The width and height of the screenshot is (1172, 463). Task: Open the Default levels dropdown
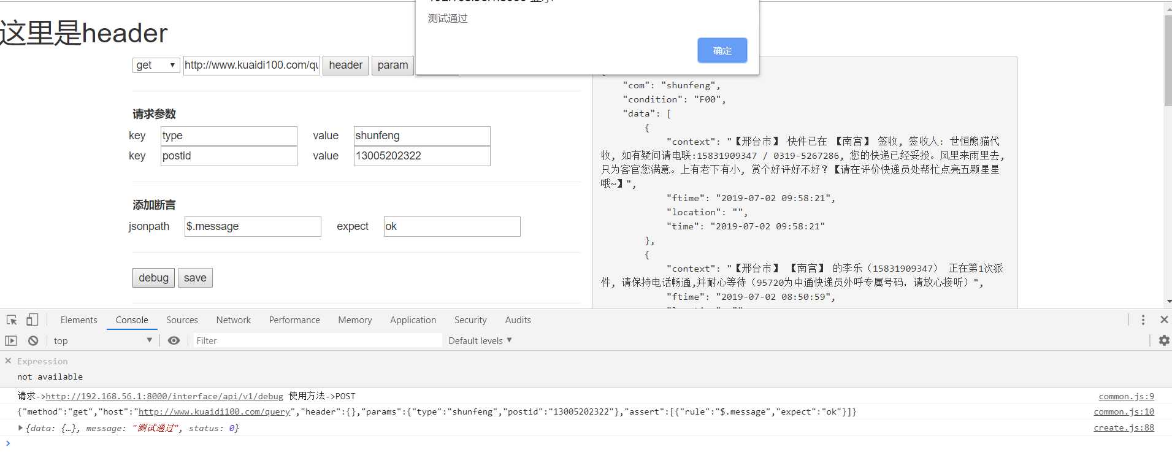click(480, 341)
